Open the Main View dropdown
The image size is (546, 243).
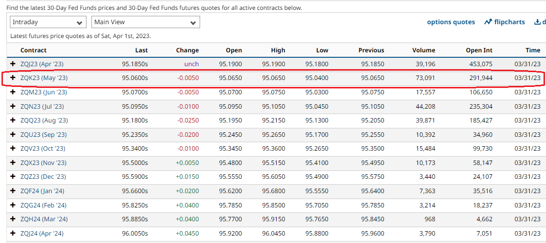pyautogui.click(x=145, y=22)
